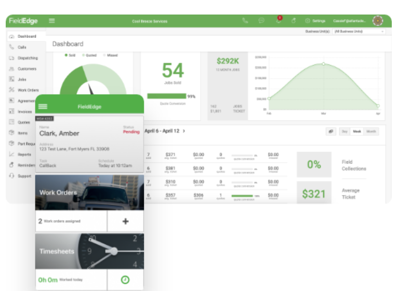Open Customers in the sidebar
411x291 pixels.
(x=26, y=68)
